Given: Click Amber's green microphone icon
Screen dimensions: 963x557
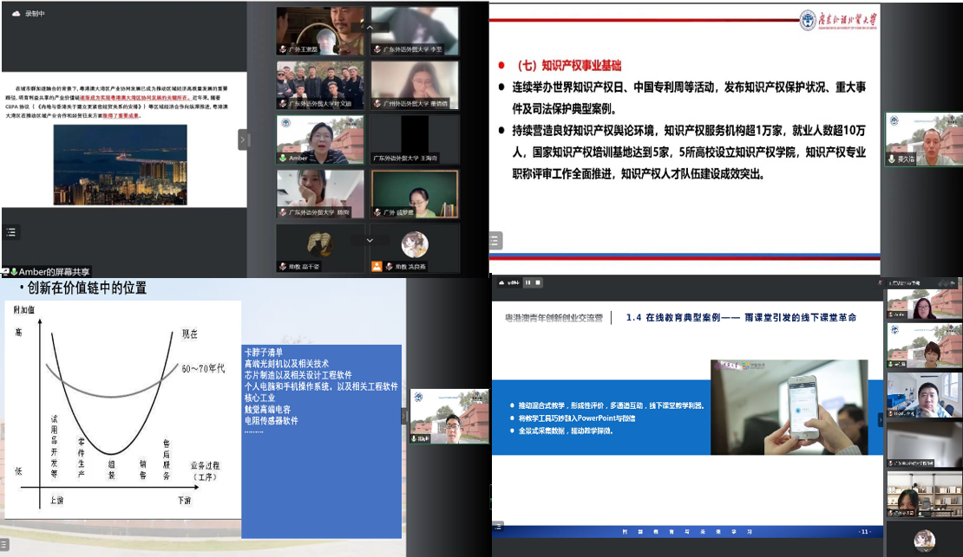Looking at the screenshot, I should (x=283, y=159).
